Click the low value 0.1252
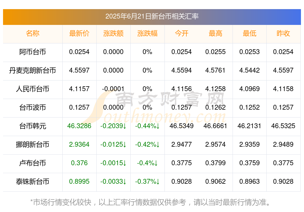 coord(250,107)
